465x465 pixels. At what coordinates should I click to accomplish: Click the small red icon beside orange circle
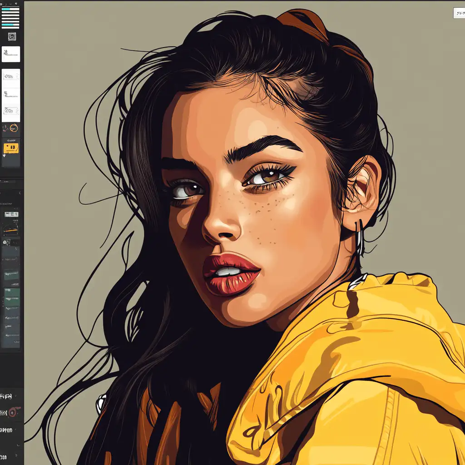point(5,129)
